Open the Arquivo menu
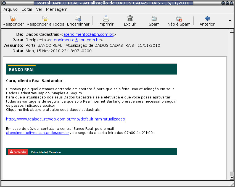This screenshot has width=235, height=187. coord(10,9)
